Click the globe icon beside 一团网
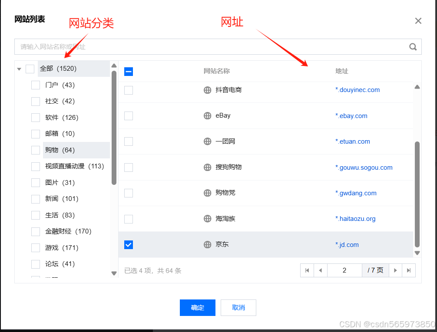 (x=207, y=141)
